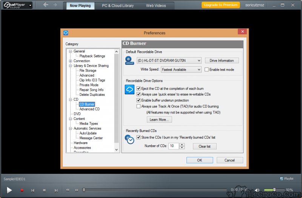This screenshot has height=198, width=302.
Task: Cancel the Preferences dialog
Action: click(x=230, y=160)
